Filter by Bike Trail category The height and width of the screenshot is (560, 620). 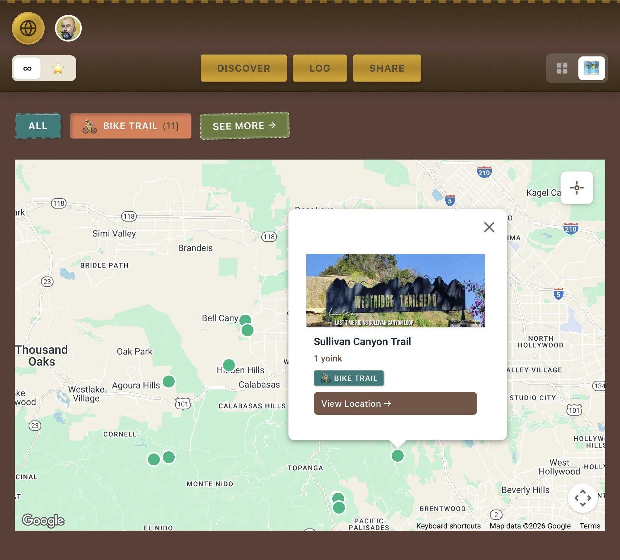pyautogui.click(x=130, y=126)
